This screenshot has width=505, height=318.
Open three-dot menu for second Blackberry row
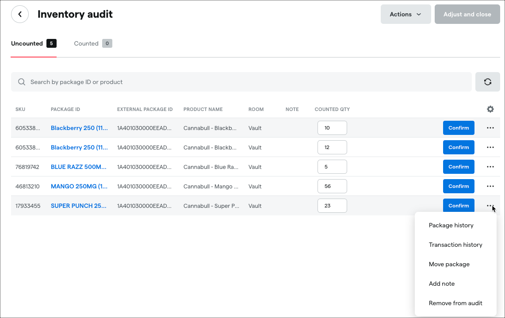[490, 147]
